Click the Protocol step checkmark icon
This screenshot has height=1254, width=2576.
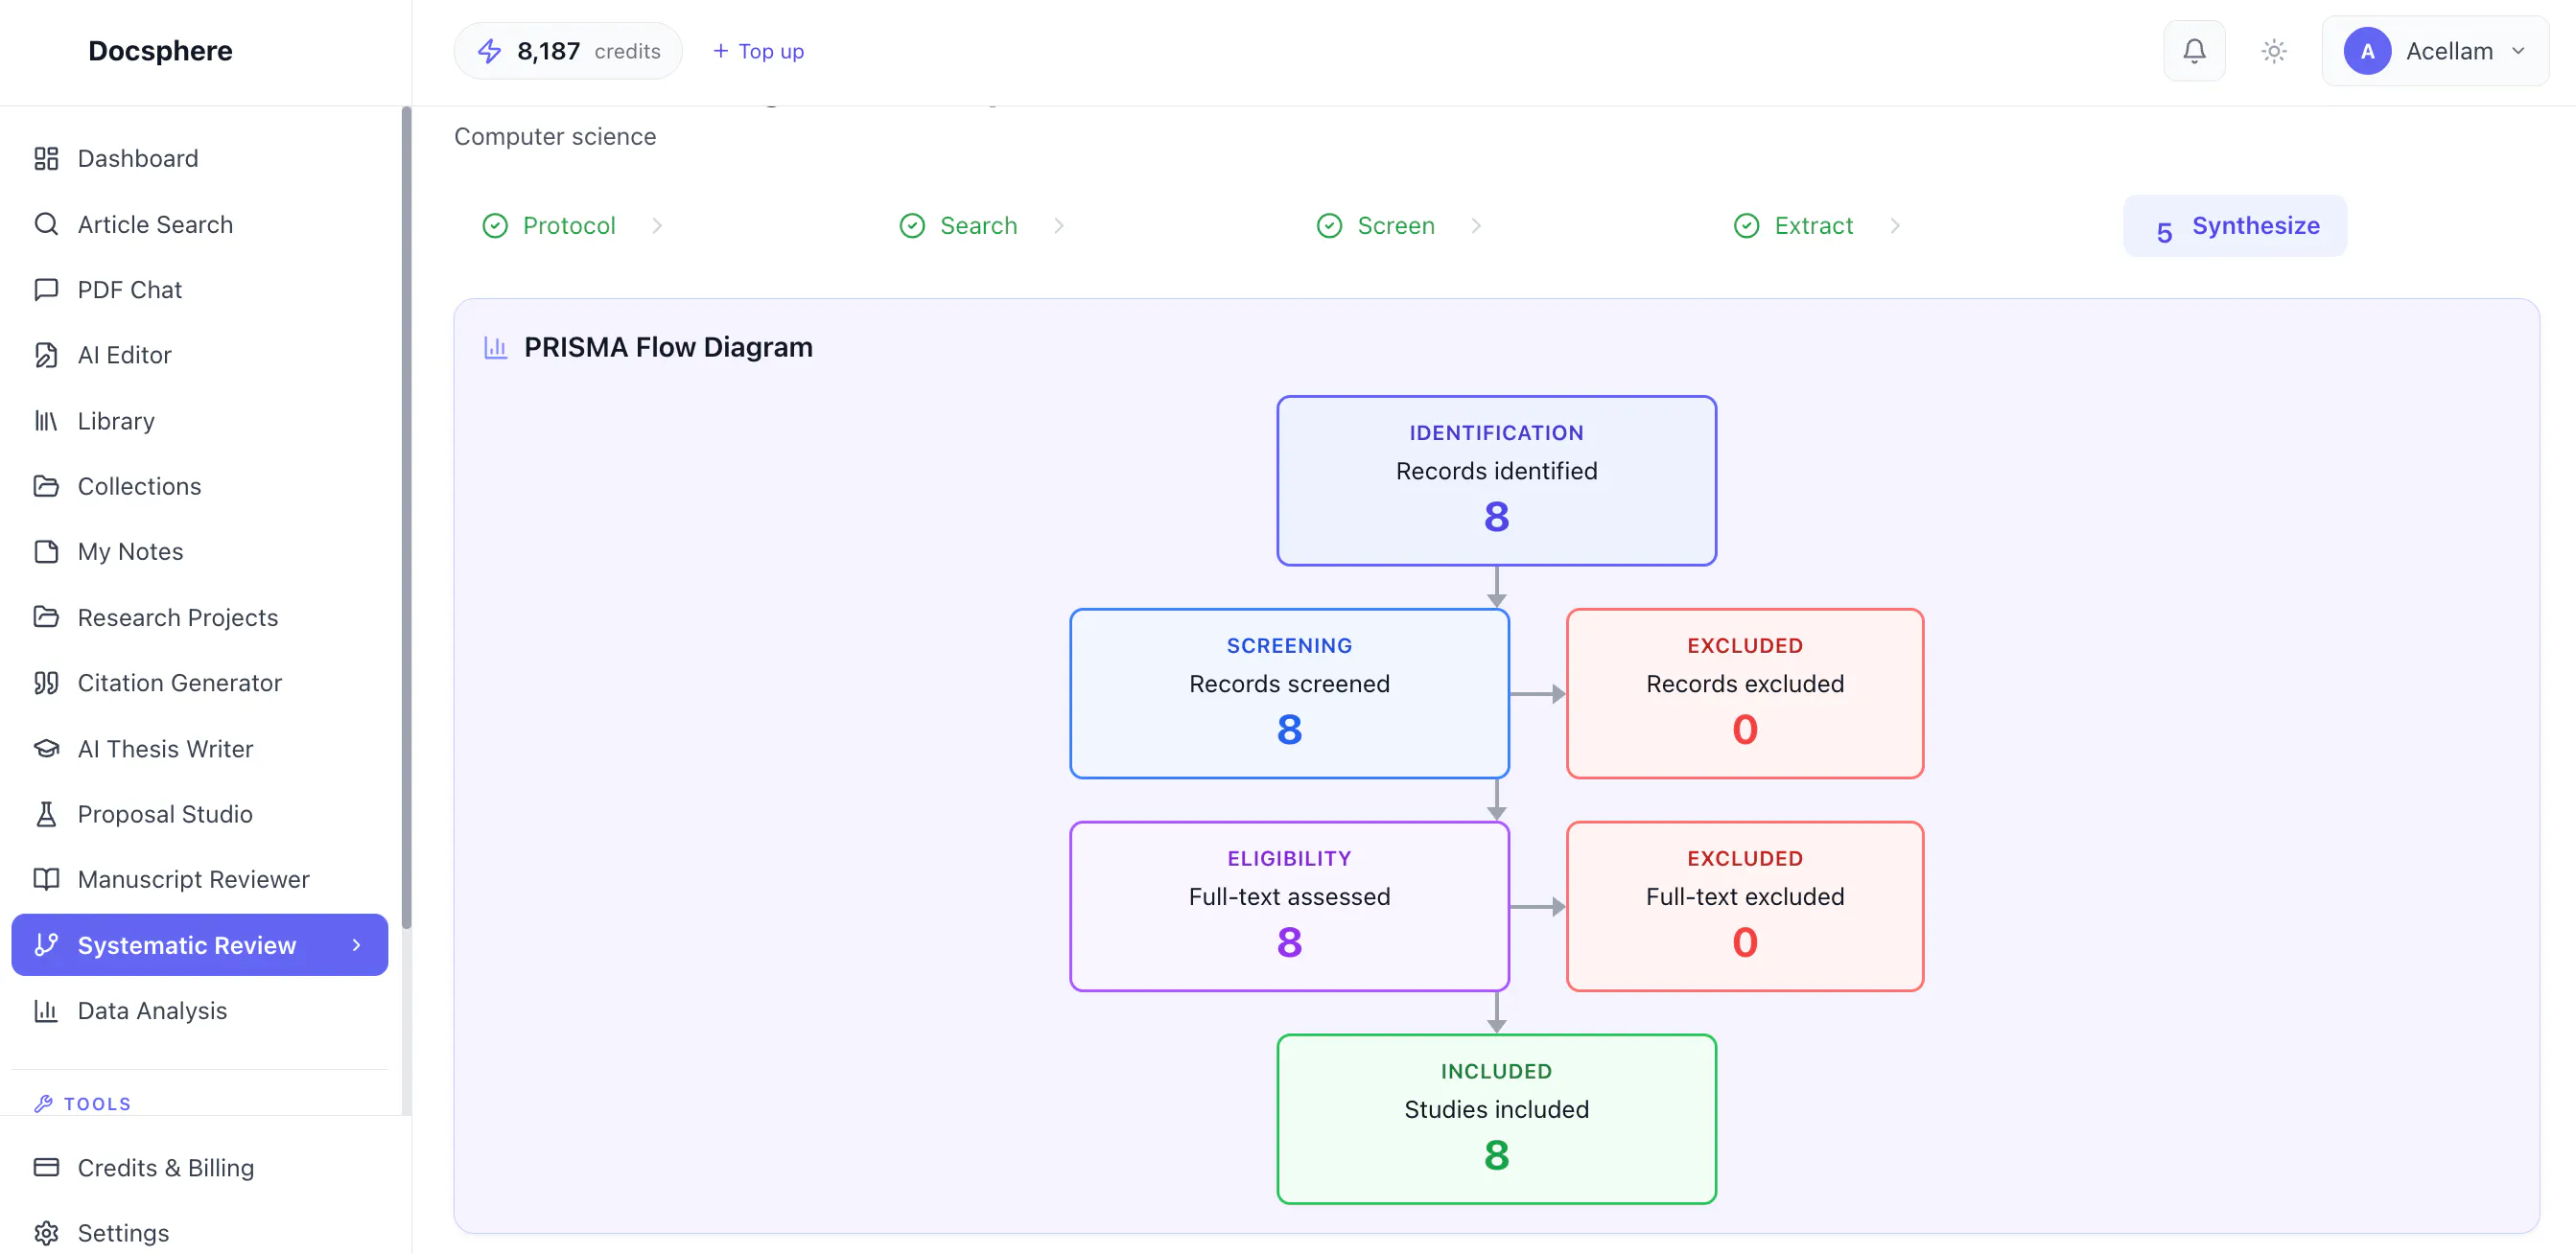(x=495, y=226)
